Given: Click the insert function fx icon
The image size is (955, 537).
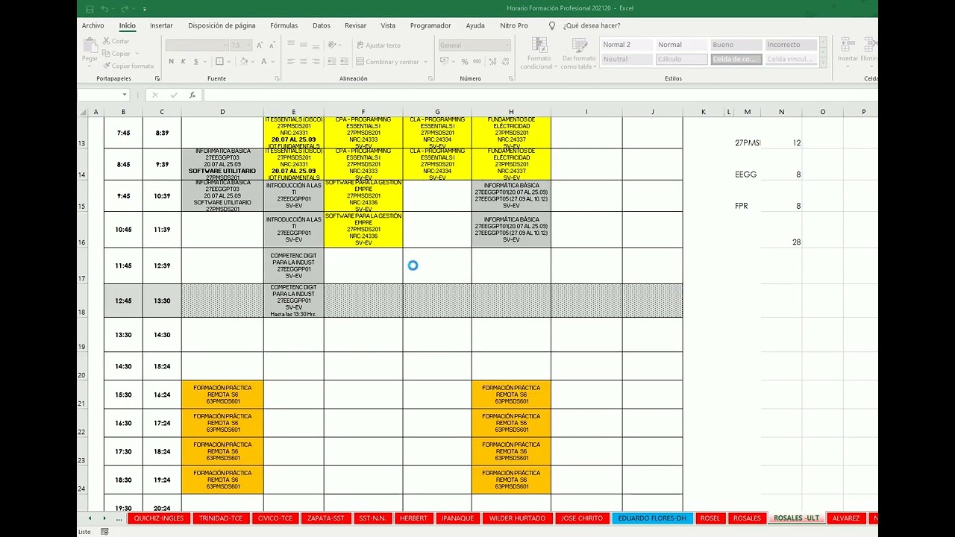Looking at the screenshot, I should point(192,95).
